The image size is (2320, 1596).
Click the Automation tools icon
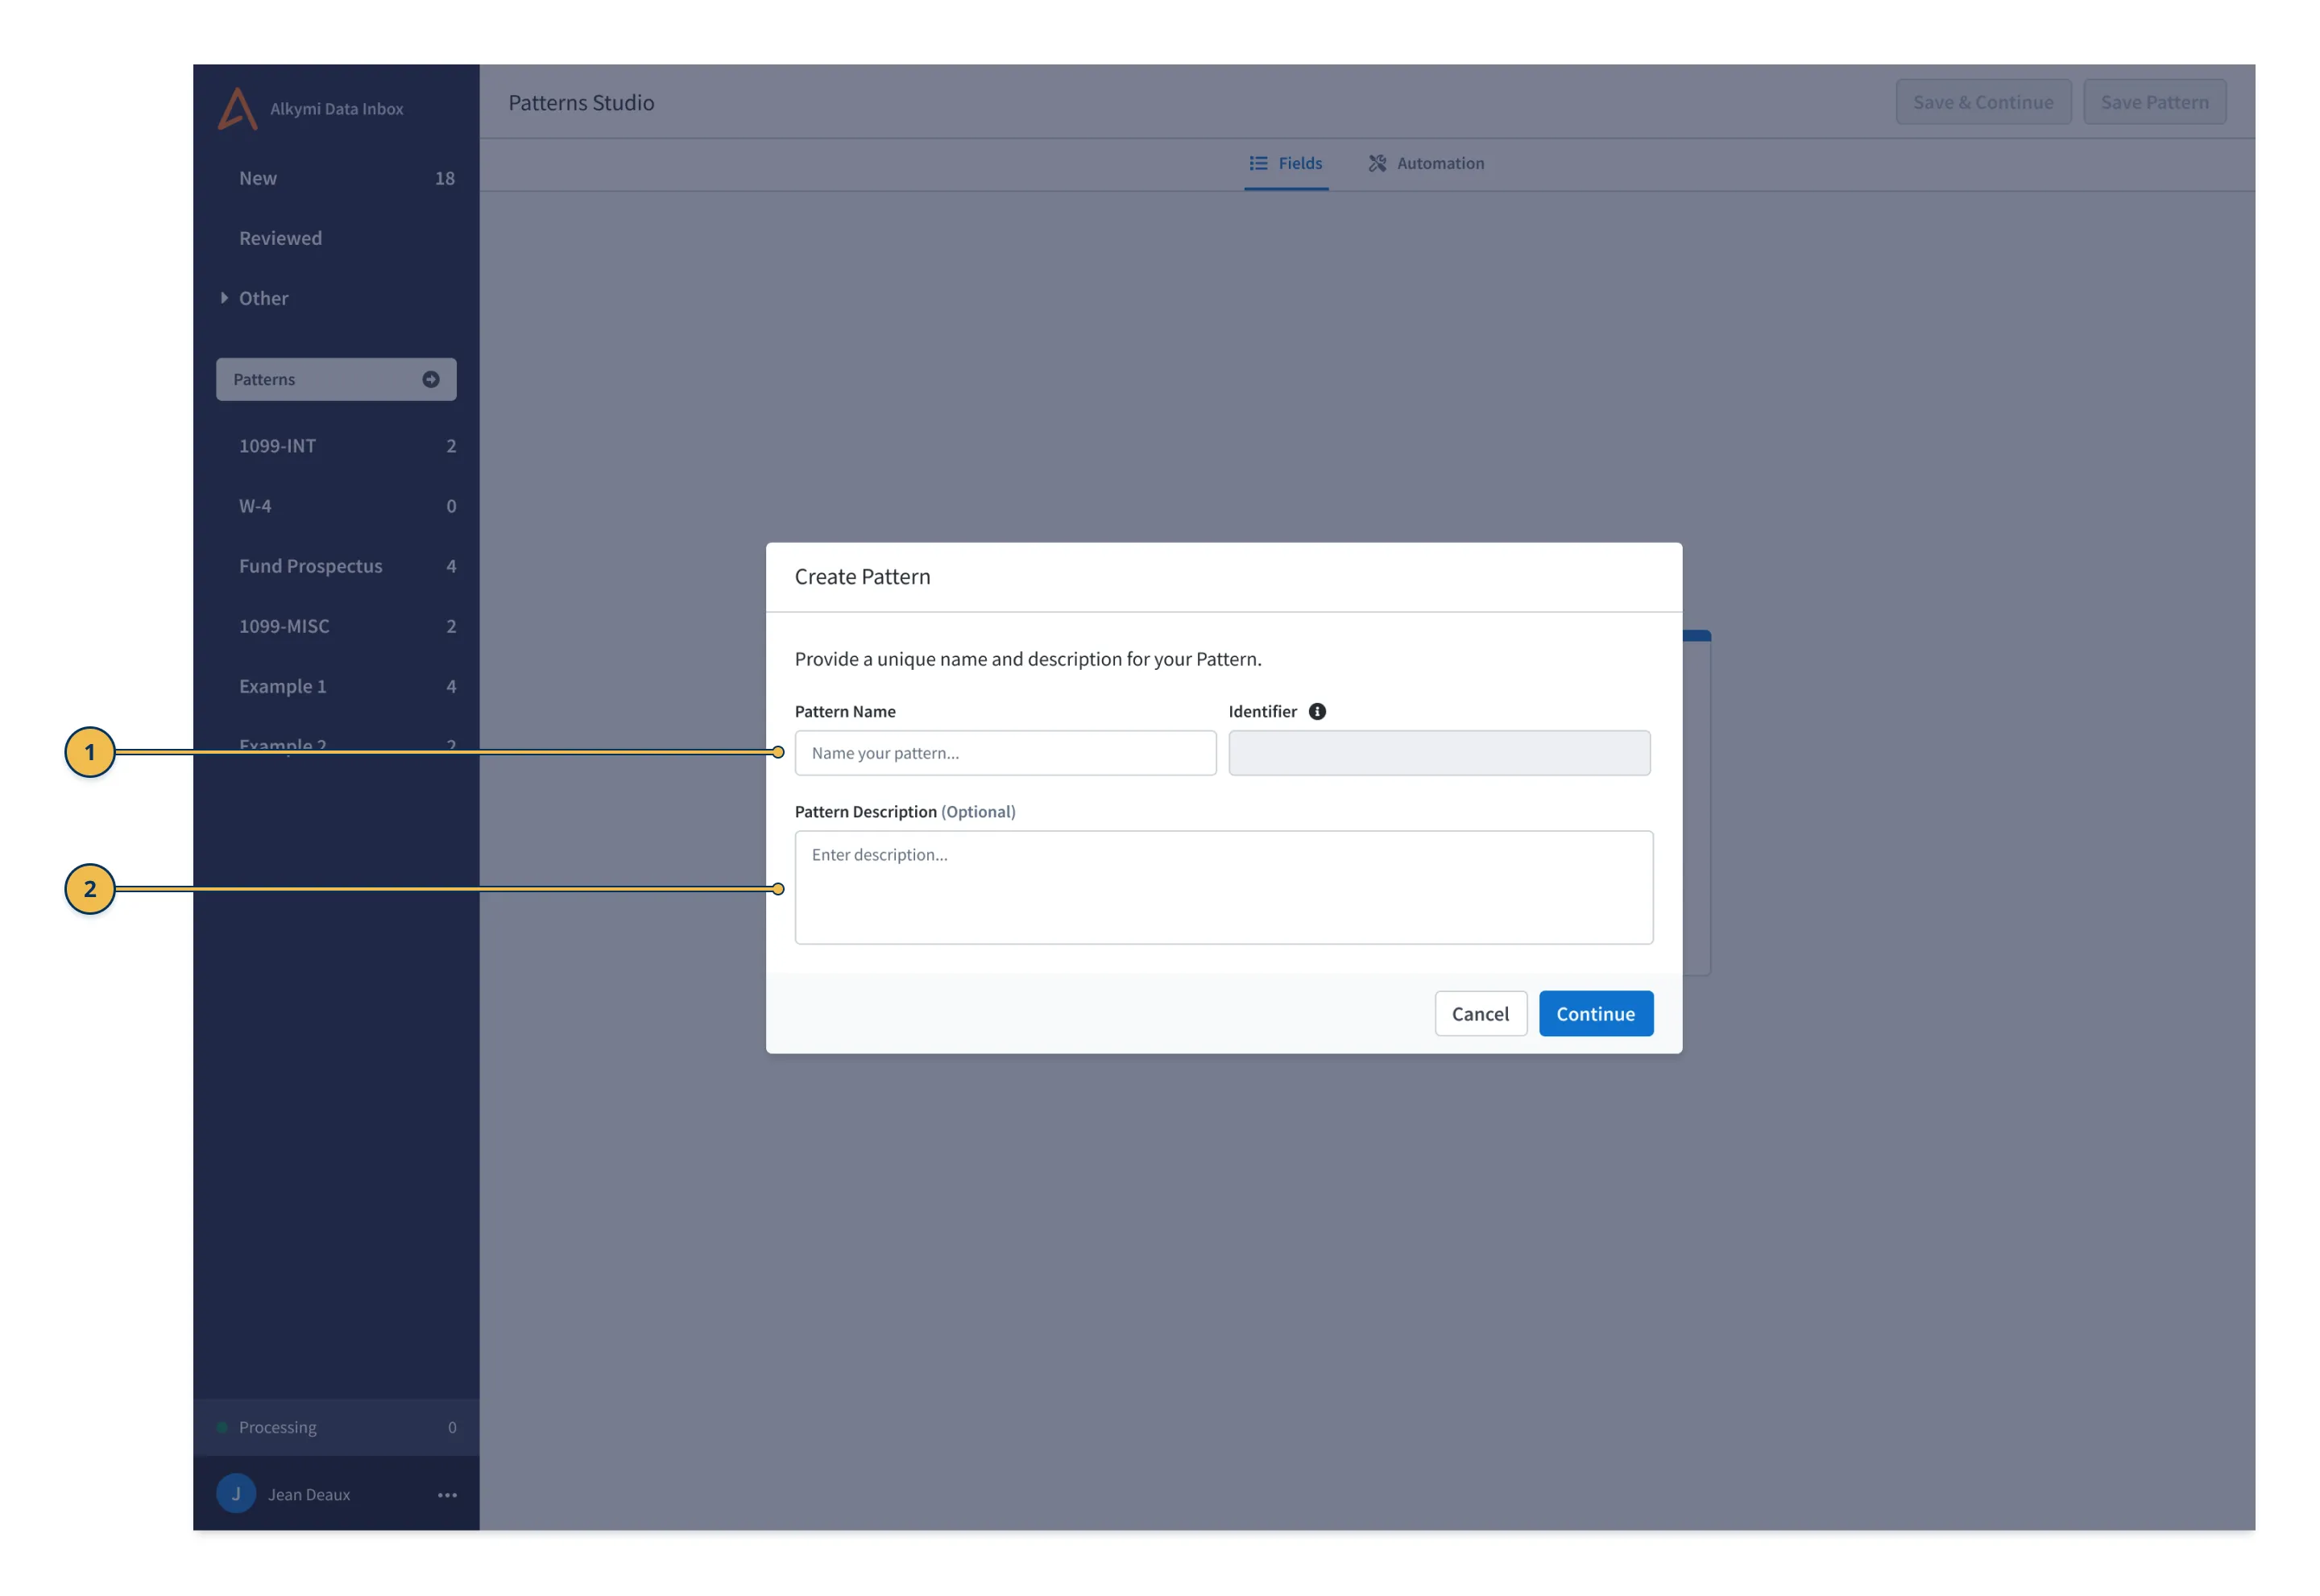coord(1377,163)
